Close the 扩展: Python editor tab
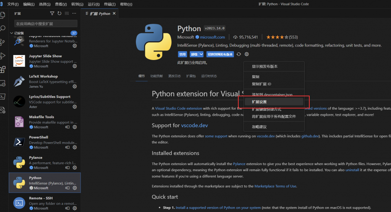The image size is (391, 212). (114, 13)
